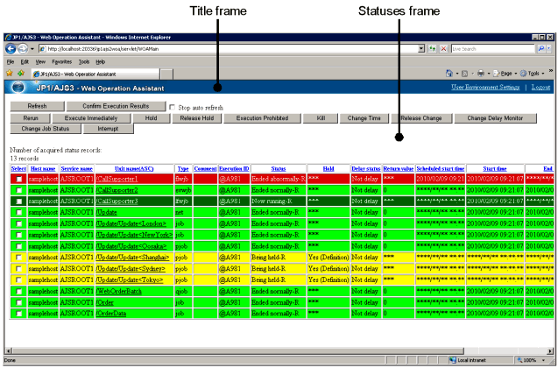Tick the checkbox for /OrderData row

tap(19, 313)
